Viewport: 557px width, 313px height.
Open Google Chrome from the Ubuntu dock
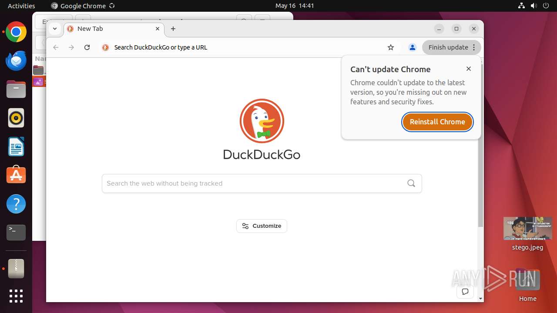tap(16, 32)
